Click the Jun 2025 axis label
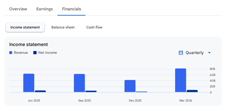The height and width of the screenshot is (111, 227). [x=34, y=101]
